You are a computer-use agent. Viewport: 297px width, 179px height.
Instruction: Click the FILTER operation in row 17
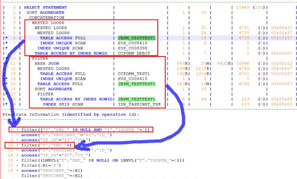(x=45, y=94)
